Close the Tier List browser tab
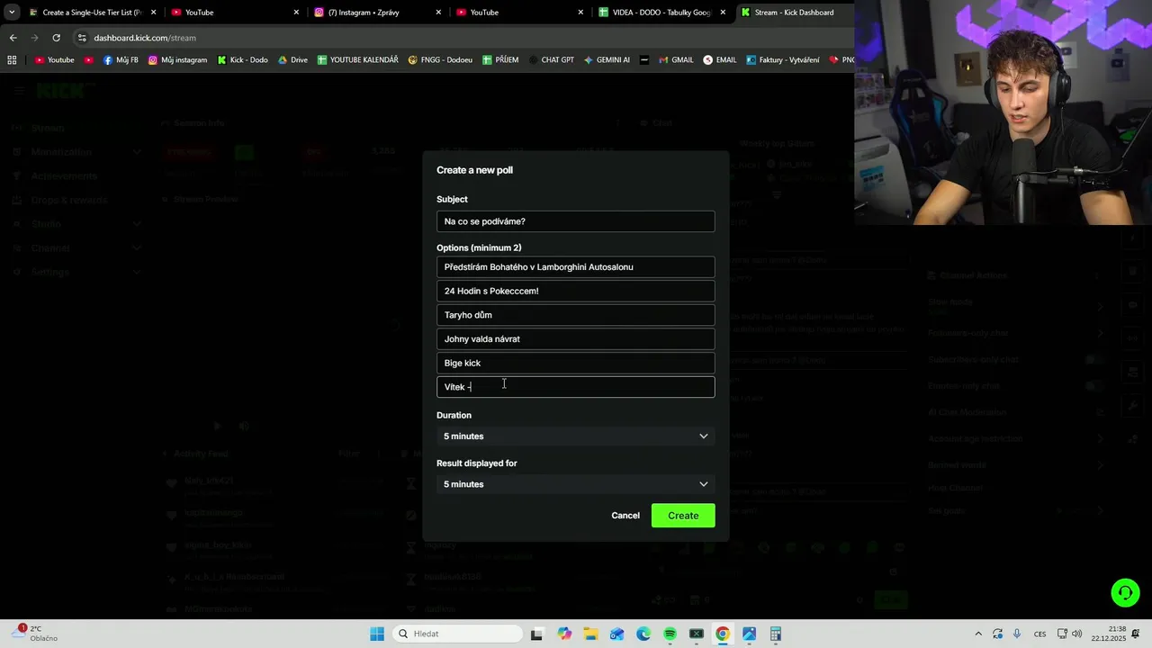 tap(154, 13)
